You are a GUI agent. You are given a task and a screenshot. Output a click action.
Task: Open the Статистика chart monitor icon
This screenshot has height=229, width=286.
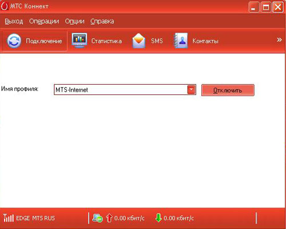click(x=80, y=40)
